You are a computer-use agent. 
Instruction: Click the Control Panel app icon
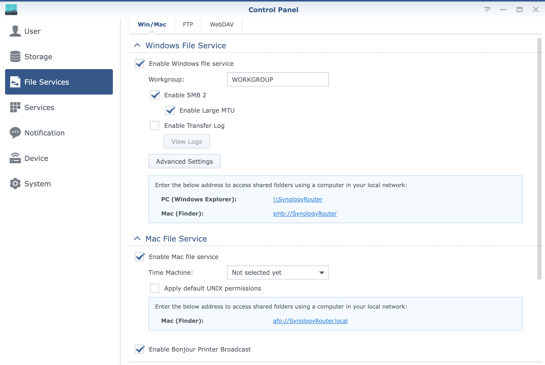pyautogui.click(x=11, y=10)
